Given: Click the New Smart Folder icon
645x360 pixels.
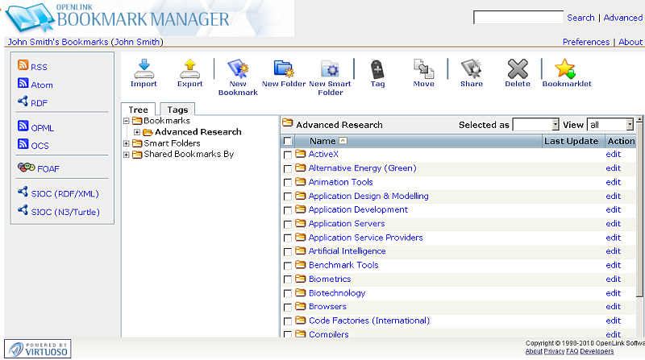Looking at the screenshot, I should (x=331, y=69).
